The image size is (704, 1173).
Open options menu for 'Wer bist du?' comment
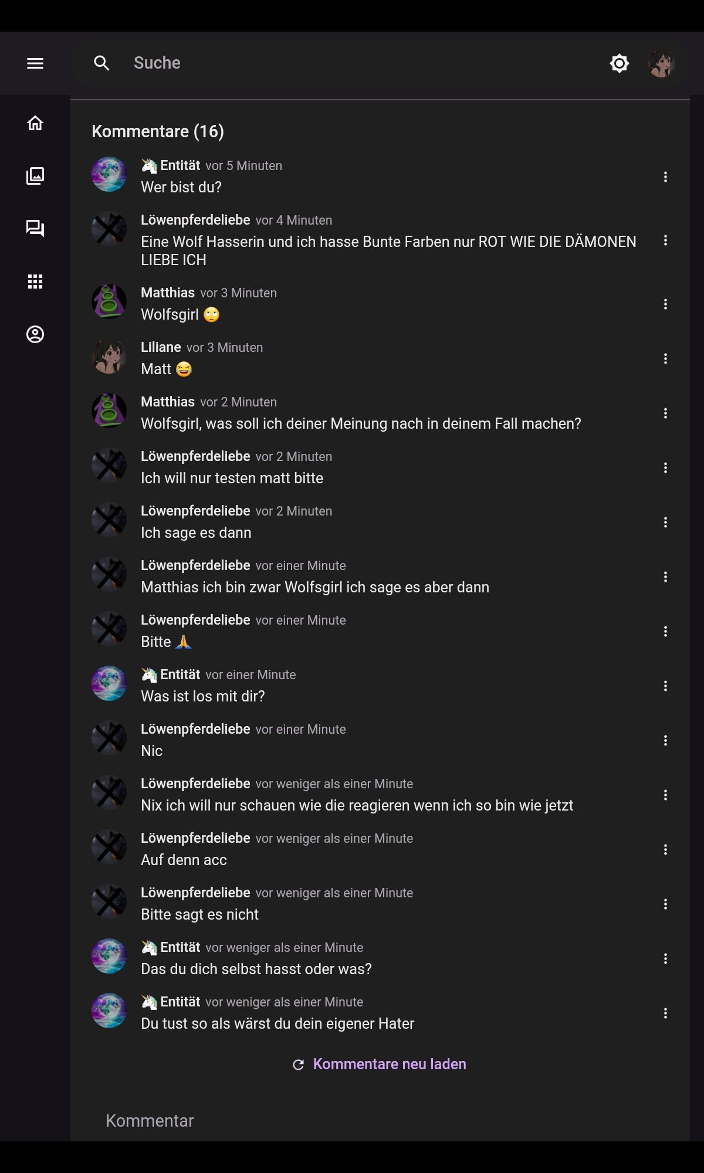665,177
